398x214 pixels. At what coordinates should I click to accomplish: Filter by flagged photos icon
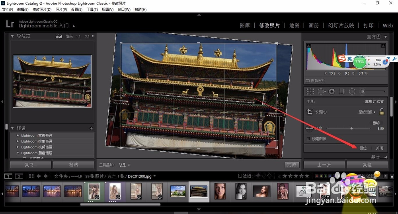(x=258, y=176)
